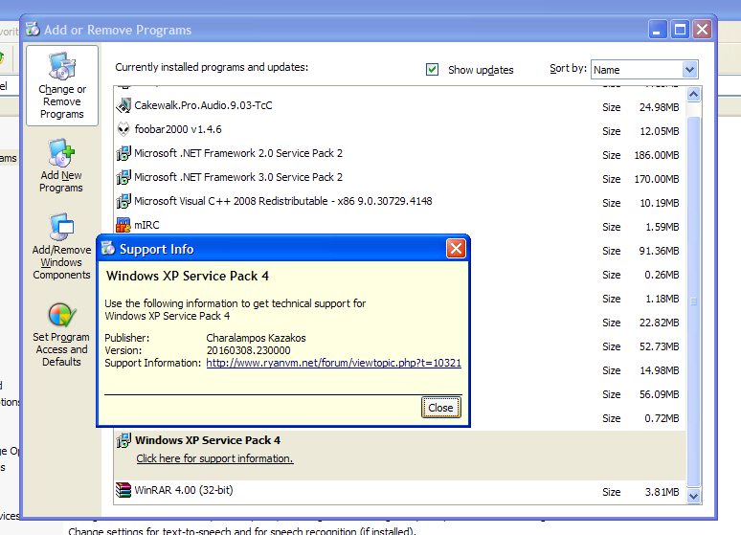The width and height of the screenshot is (741, 535).
Task: Open the ryanvm.net forum support link
Action: [x=333, y=363]
